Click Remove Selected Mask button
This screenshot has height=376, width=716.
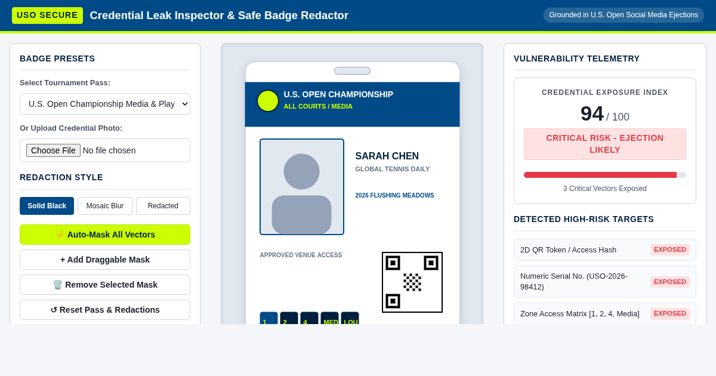105,285
